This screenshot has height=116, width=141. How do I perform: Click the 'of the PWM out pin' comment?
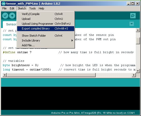click(x=100, y=39)
